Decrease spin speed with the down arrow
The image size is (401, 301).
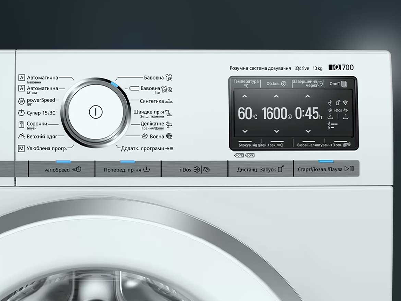pyautogui.click(x=277, y=131)
